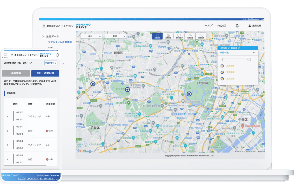The image size is (296, 189).
Task: Expand the 走行データ sidebar section
Action: point(51,36)
